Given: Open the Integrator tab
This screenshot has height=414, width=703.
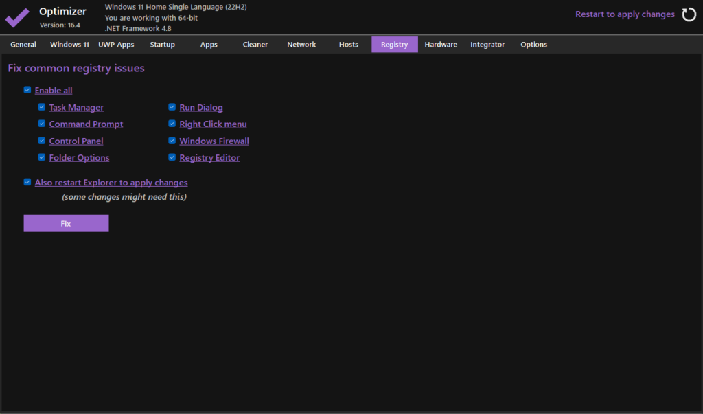Looking at the screenshot, I should [487, 45].
